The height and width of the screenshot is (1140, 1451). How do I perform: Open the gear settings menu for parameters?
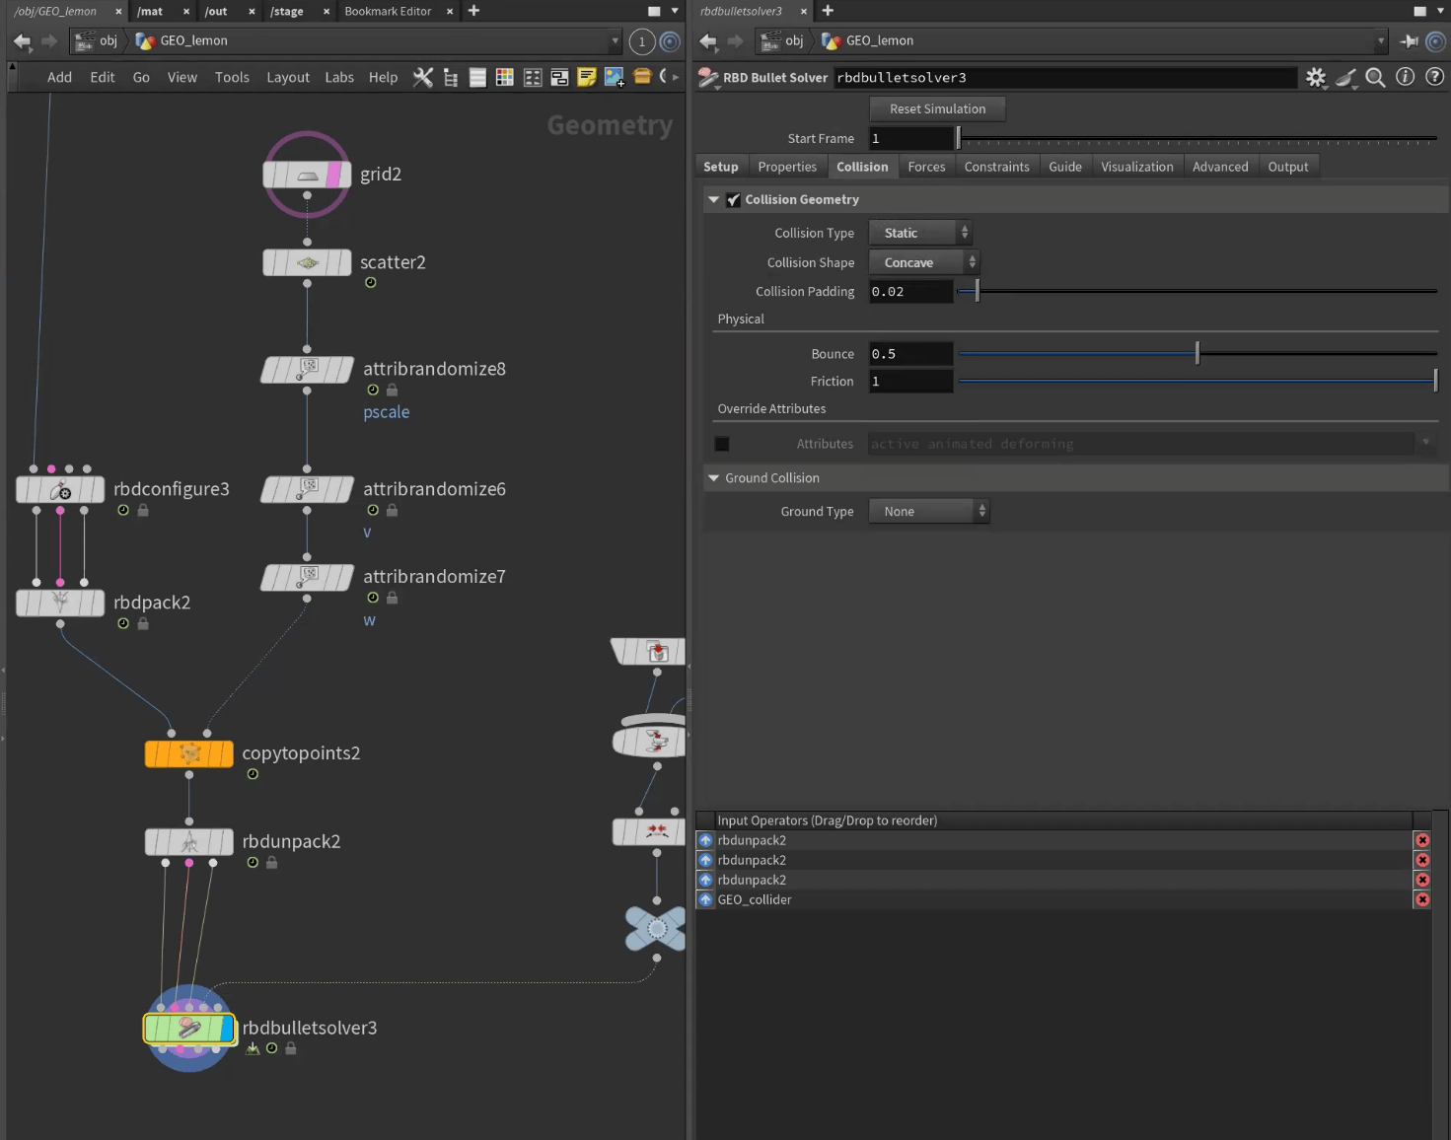(1316, 77)
